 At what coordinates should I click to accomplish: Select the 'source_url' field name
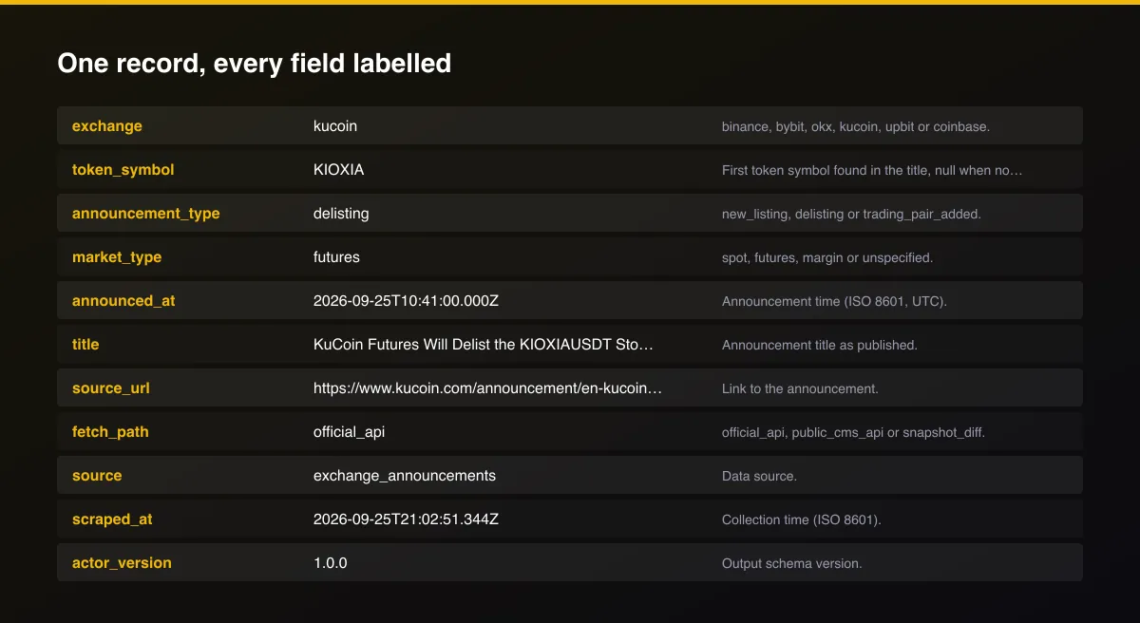point(111,388)
